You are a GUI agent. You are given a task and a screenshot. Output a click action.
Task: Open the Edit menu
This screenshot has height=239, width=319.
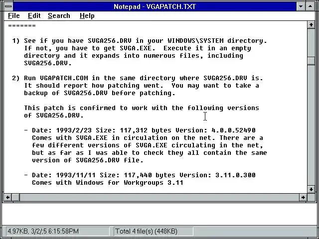click(x=34, y=15)
